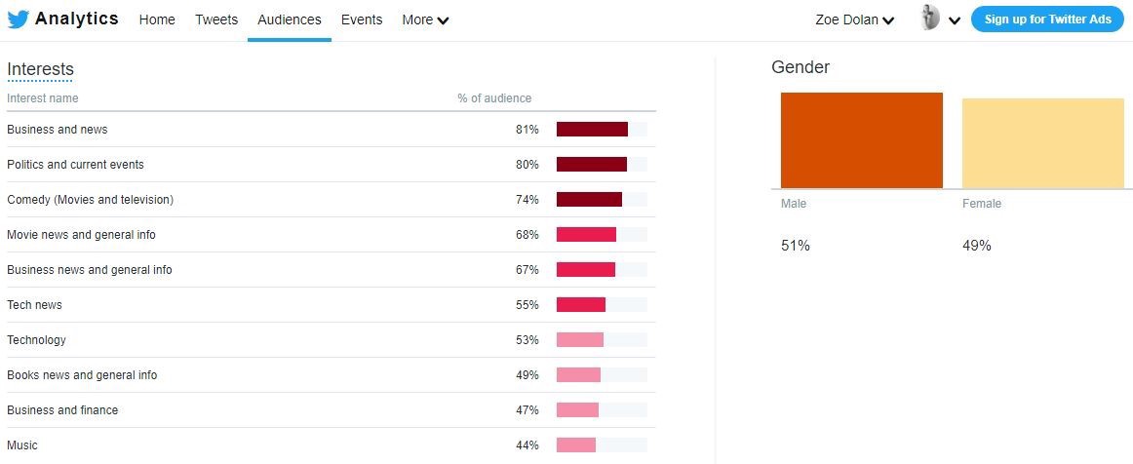Click the Technology interest row label
This screenshot has height=464, width=1133.
tap(36, 340)
